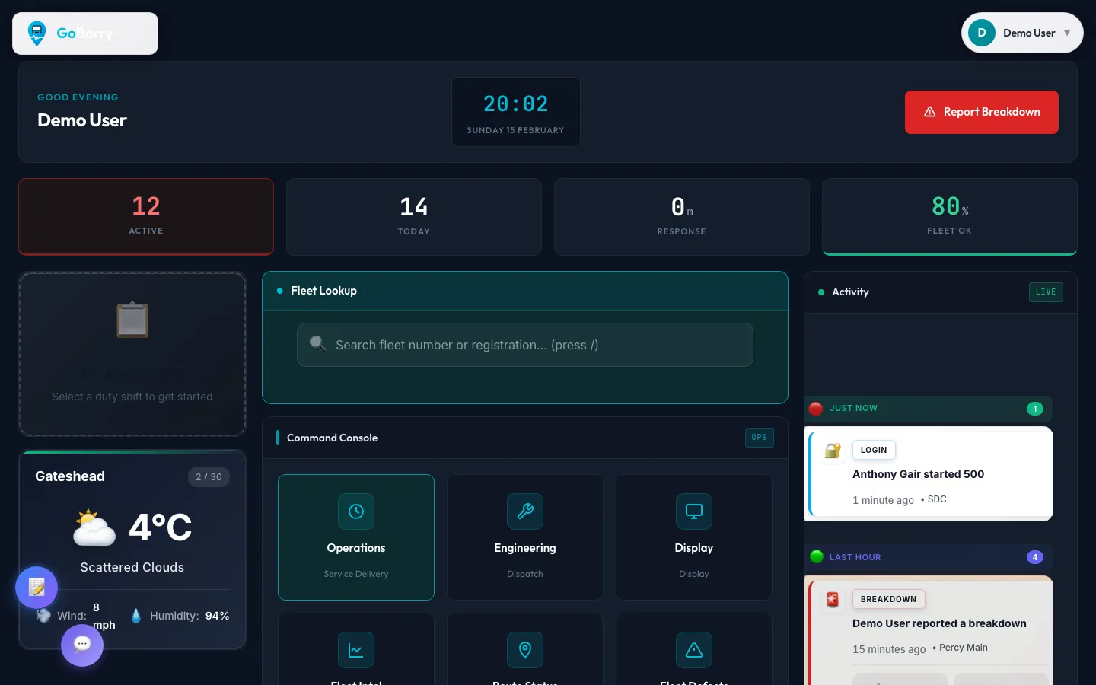Click the '15 minutes ago' timestamp
Image resolution: width=1096 pixels, height=685 pixels.
click(x=889, y=649)
